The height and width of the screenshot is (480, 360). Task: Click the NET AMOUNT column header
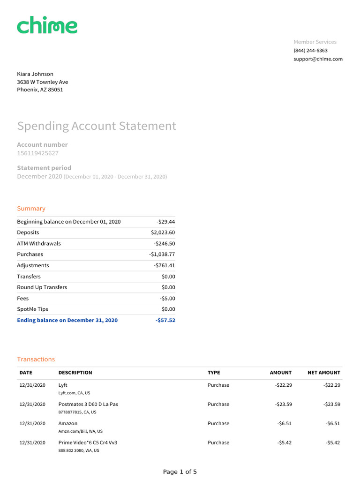(x=324, y=373)
